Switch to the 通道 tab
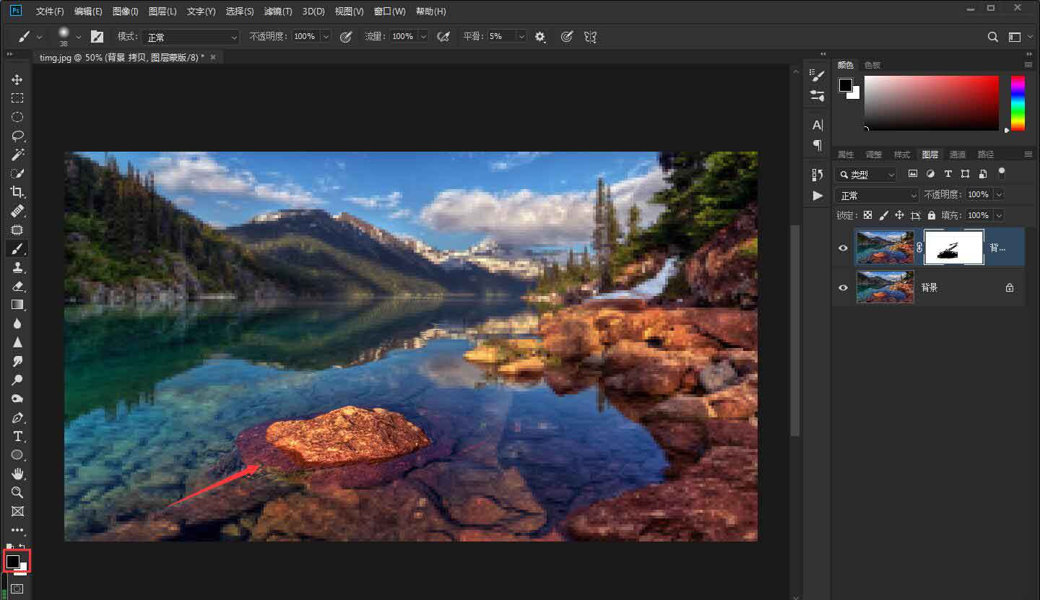 click(x=957, y=155)
